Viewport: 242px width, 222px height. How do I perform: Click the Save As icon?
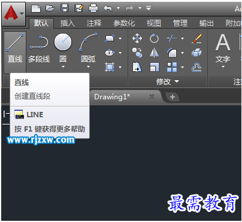[79, 8]
